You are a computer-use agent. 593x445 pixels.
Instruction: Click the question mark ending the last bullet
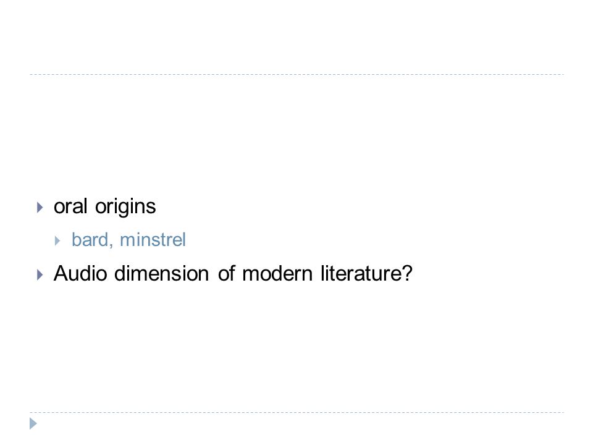pyautogui.click(x=407, y=274)
